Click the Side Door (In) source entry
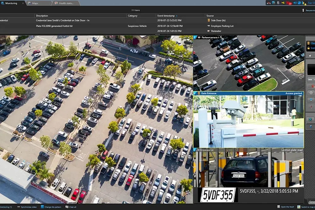Screen dimensions: 315x210 click(x=216, y=20)
